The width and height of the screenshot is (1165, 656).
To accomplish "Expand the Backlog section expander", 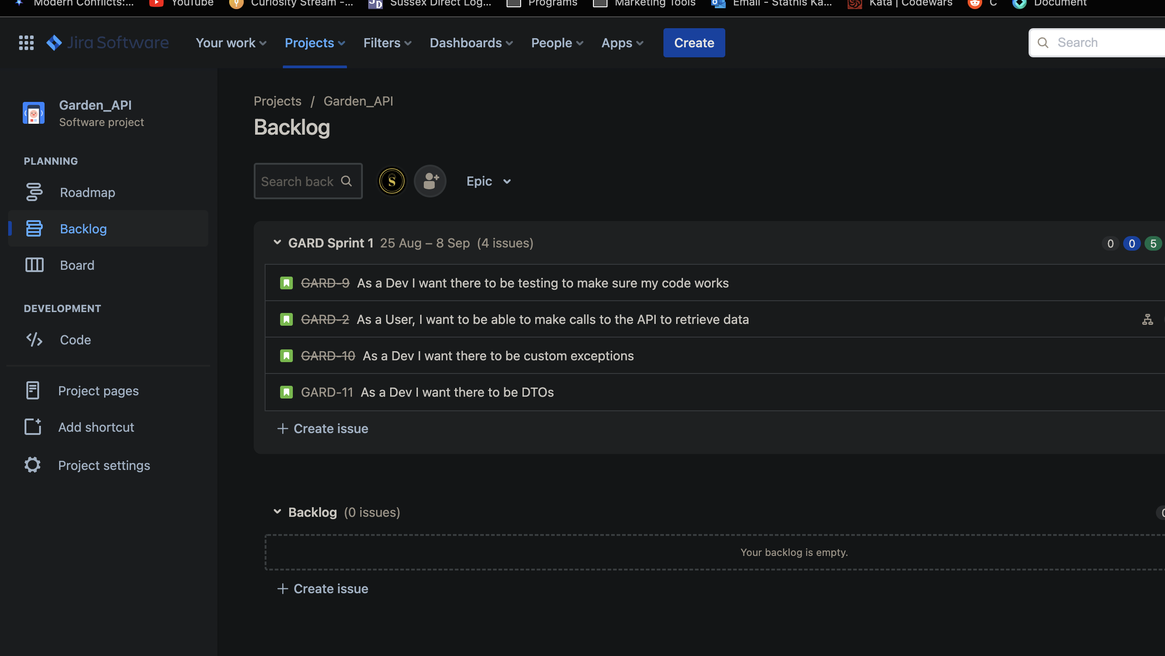I will 278,512.
